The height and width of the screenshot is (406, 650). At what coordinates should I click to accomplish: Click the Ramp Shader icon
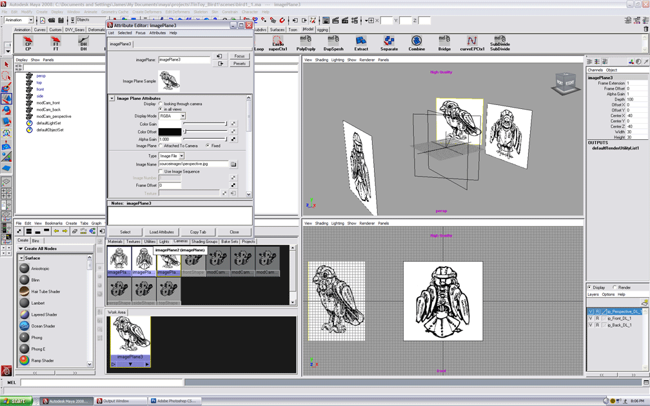[x=25, y=360]
